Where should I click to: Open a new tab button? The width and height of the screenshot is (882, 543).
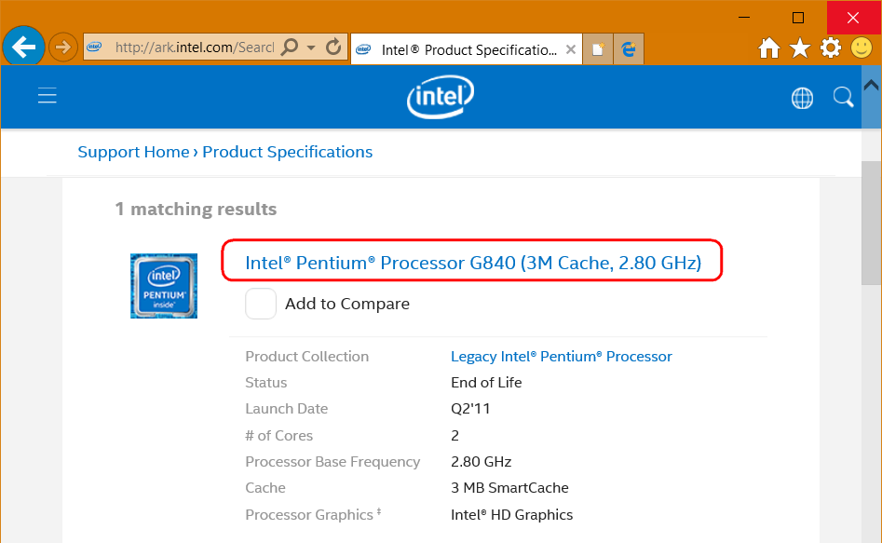(597, 49)
